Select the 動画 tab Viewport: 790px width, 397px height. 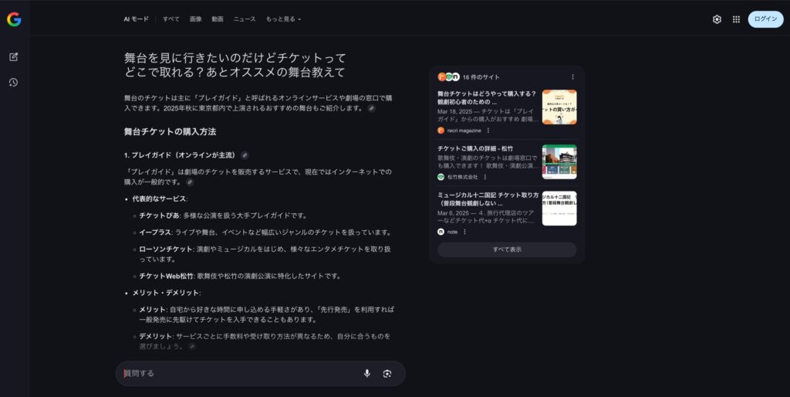pos(218,19)
